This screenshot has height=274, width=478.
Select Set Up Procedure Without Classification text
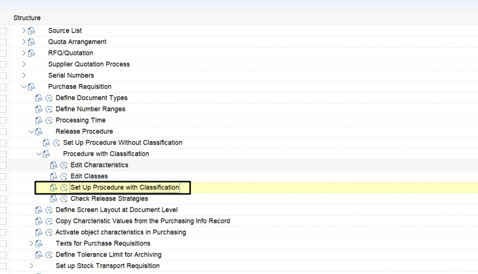coord(123,143)
